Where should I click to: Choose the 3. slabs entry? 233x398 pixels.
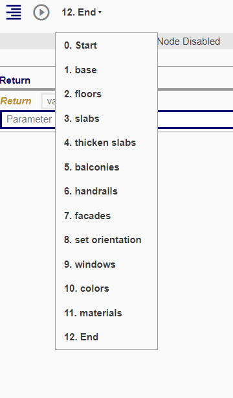pos(107,119)
